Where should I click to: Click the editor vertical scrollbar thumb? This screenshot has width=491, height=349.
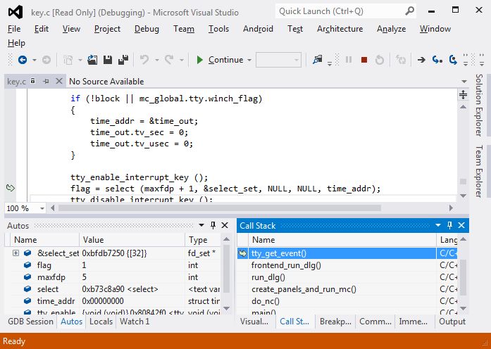[463, 182]
